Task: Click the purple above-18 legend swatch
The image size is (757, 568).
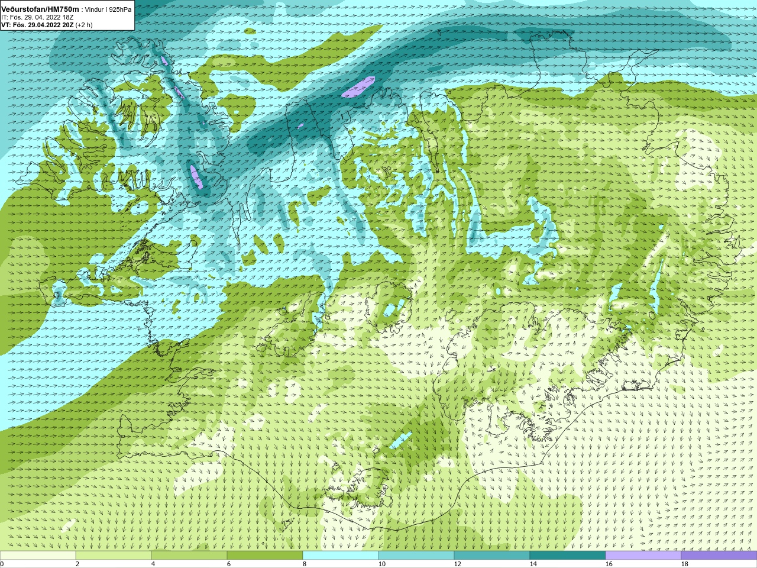Action: click(x=719, y=556)
